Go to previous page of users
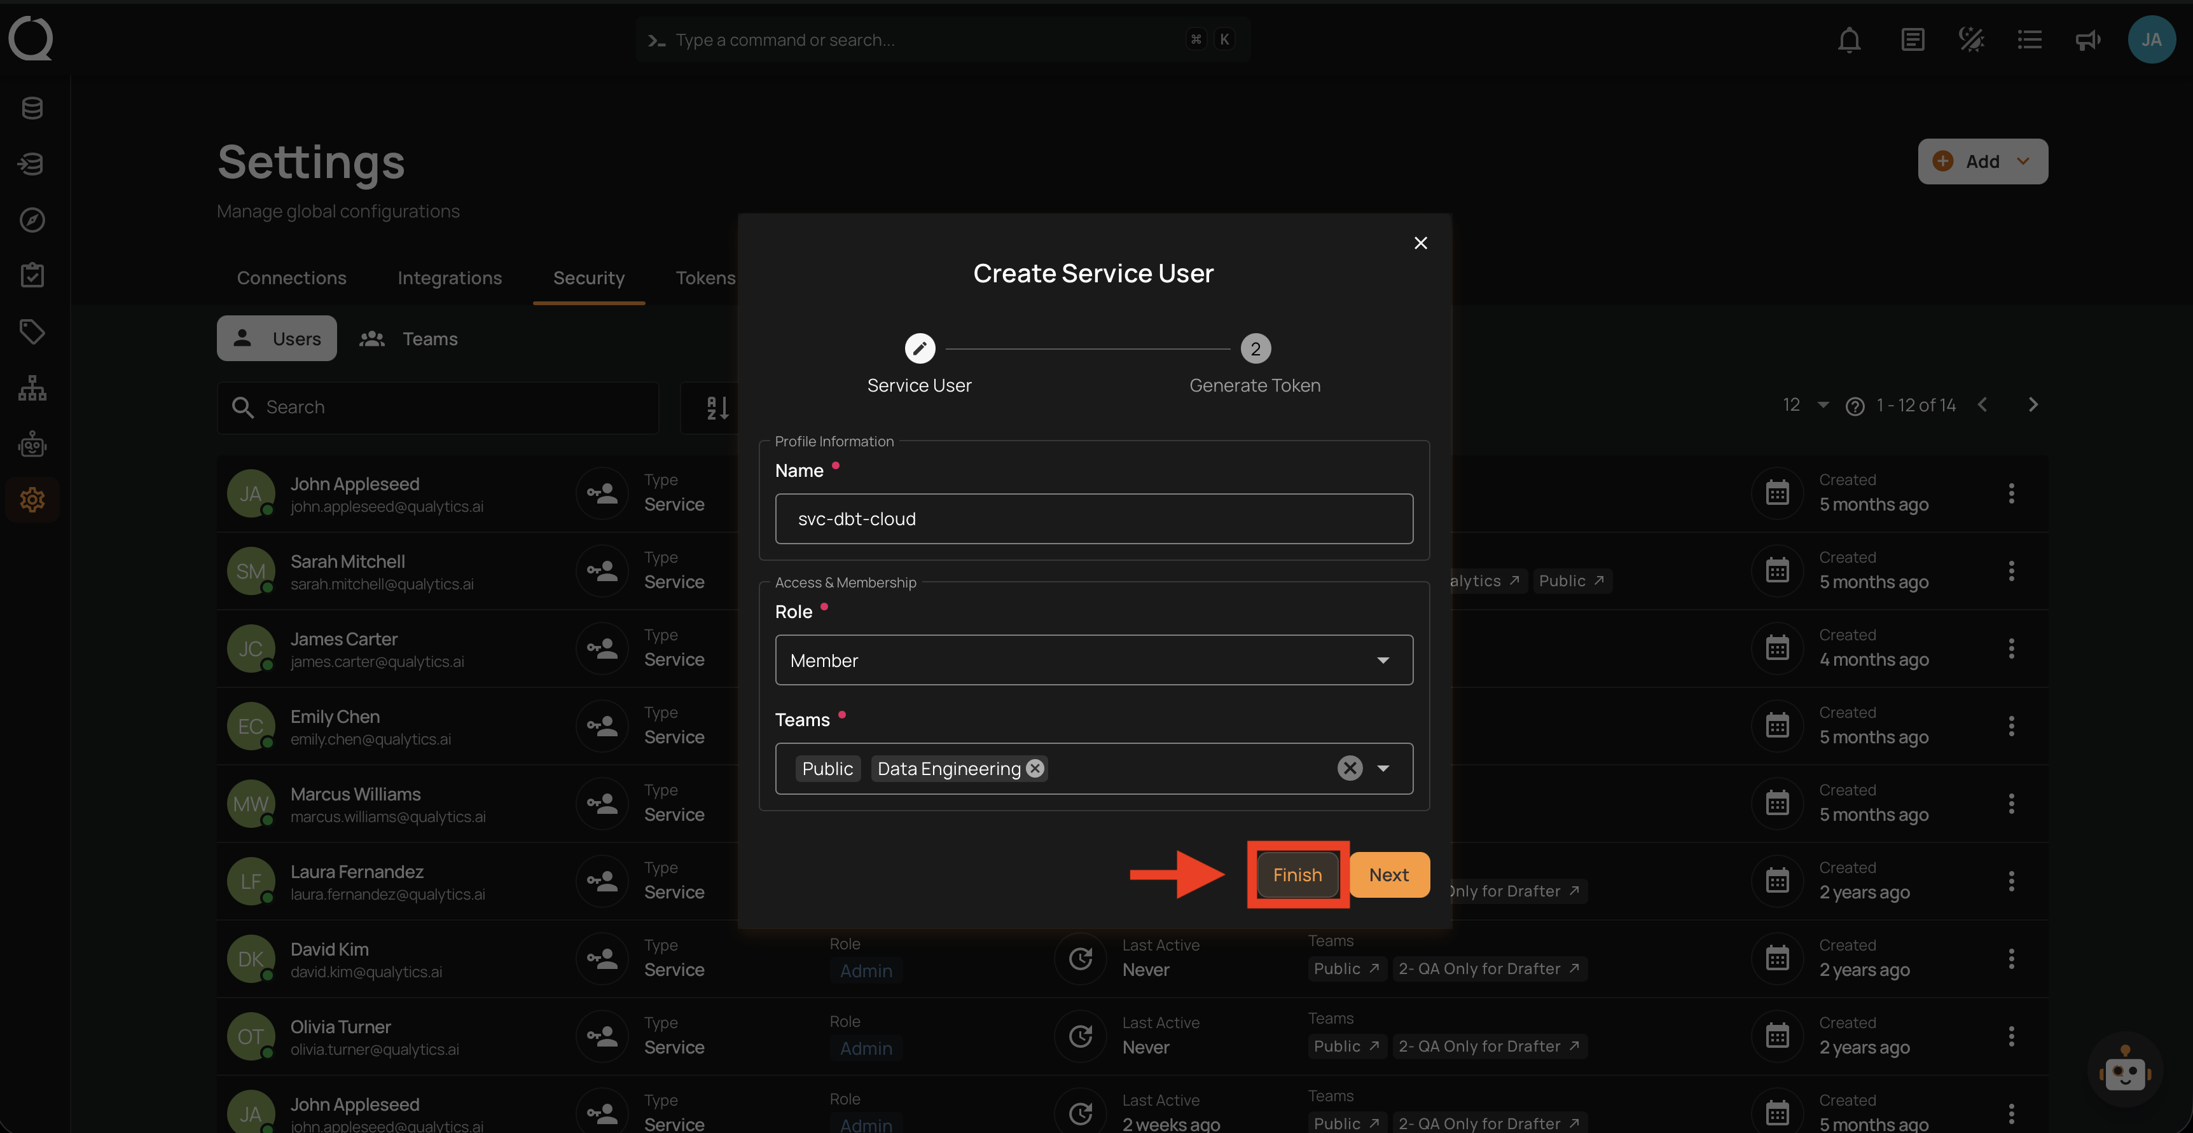The image size is (2193, 1133). pos(1982,405)
